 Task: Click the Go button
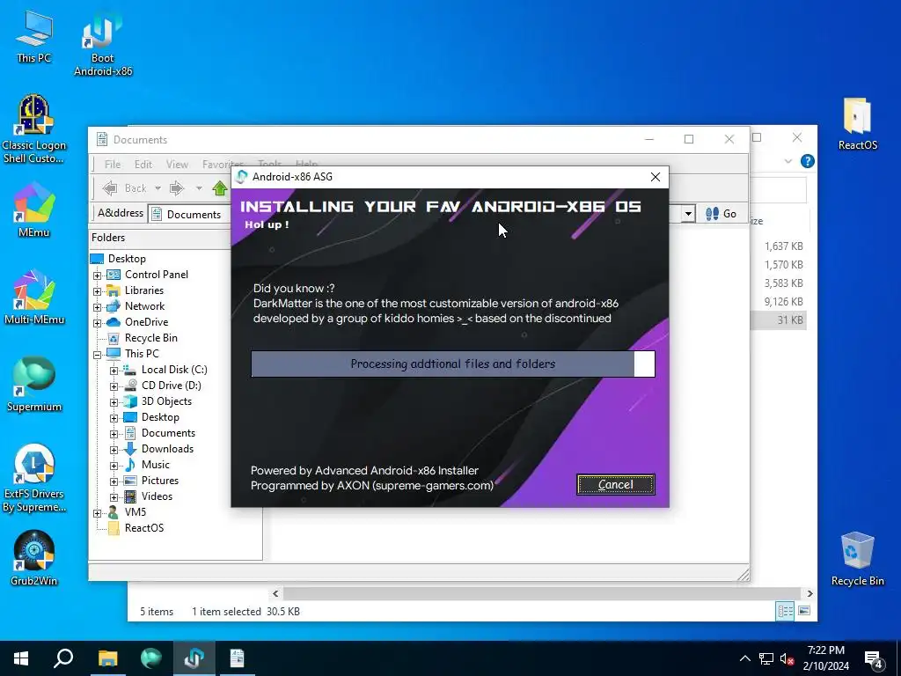722,214
